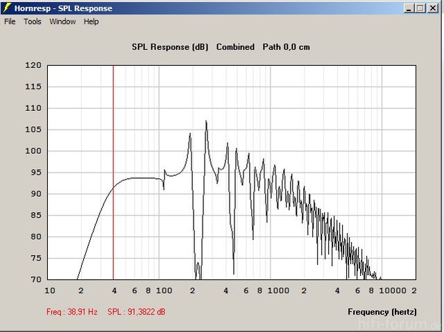Click the 'SPL : 91,3822 dB' readout
This screenshot has width=444, height=332.
pyautogui.click(x=136, y=312)
